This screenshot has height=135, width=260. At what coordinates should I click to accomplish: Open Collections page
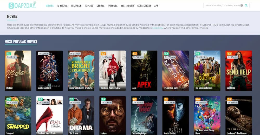[144, 6]
